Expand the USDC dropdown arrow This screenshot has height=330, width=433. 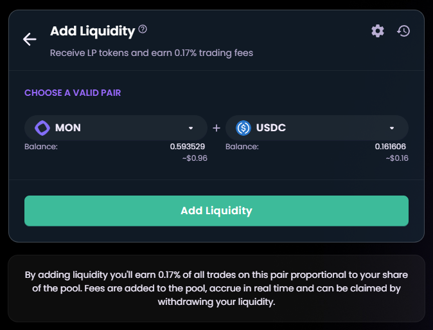tap(392, 128)
